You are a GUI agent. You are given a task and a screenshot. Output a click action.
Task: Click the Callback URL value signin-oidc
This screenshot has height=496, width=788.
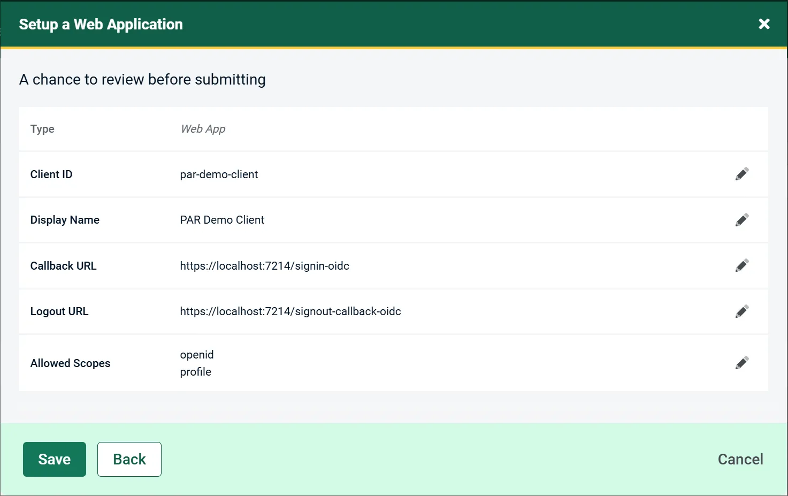coord(265,265)
